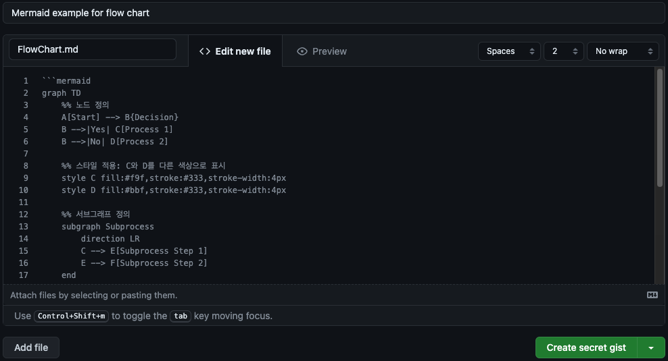Click the code brackets icon on Edit tab
The image size is (668, 361).
pyautogui.click(x=205, y=51)
